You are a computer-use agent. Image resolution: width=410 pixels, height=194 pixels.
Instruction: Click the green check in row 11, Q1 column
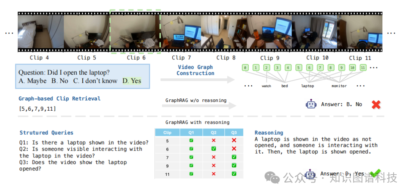click(x=191, y=174)
